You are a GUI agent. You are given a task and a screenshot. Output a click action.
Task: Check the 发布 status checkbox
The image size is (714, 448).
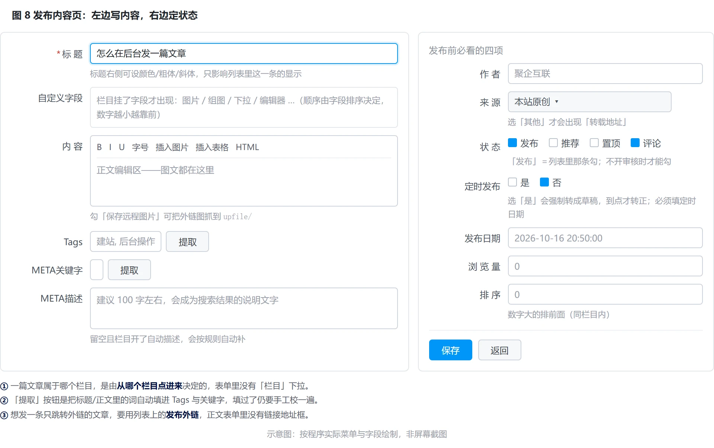point(512,143)
